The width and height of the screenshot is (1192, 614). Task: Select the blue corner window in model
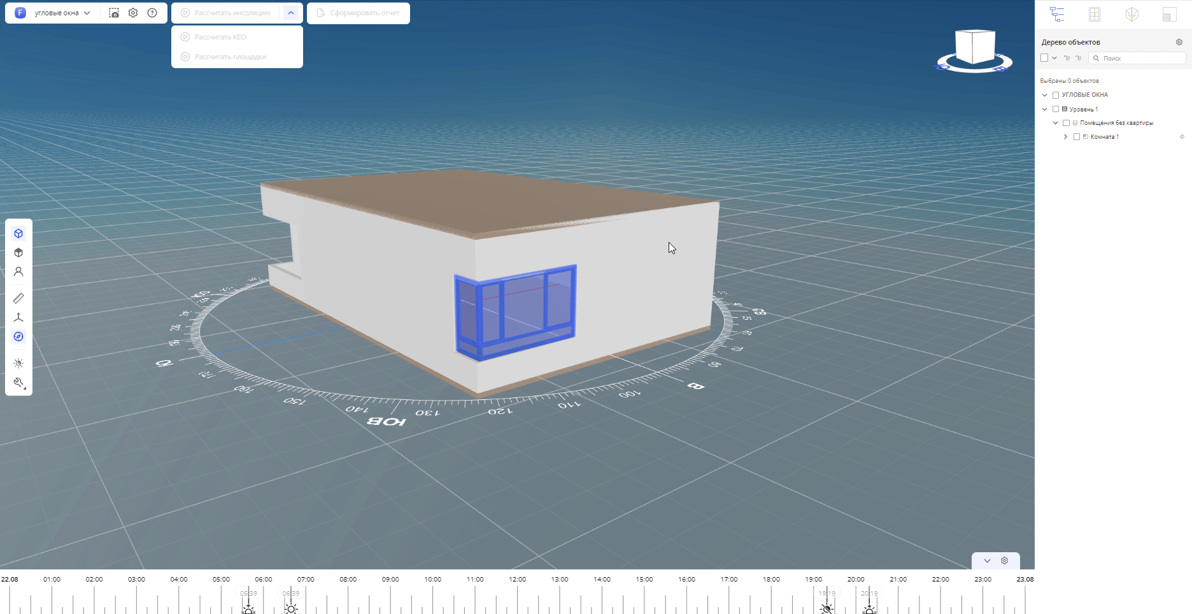516,312
